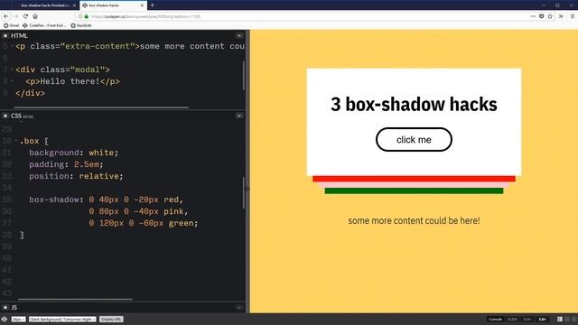Expand the HTML panel dropdown arrow

[239, 36]
